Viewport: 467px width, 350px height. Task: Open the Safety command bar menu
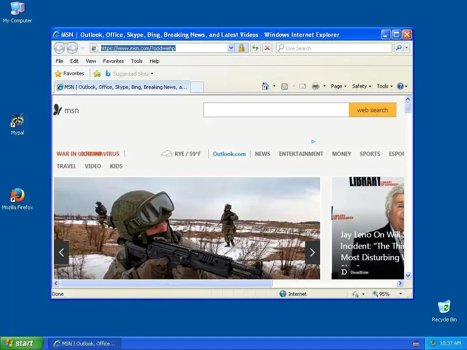[x=362, y=86]
